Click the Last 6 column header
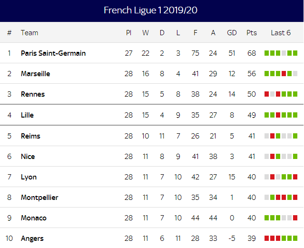The height and width of the screenshot is (248, 304). (x=281, y=33)
